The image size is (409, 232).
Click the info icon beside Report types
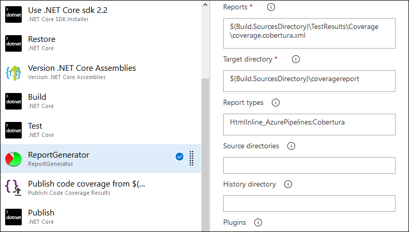(x=276, y=103)
